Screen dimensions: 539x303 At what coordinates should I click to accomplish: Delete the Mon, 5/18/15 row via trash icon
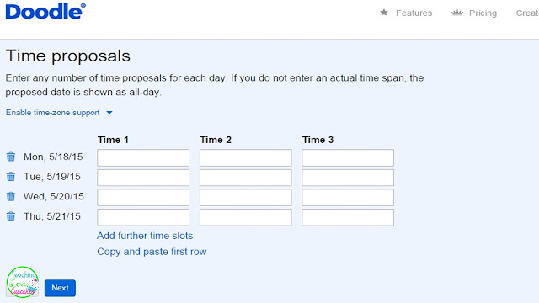pyautogui.click(x=11, y=157)
